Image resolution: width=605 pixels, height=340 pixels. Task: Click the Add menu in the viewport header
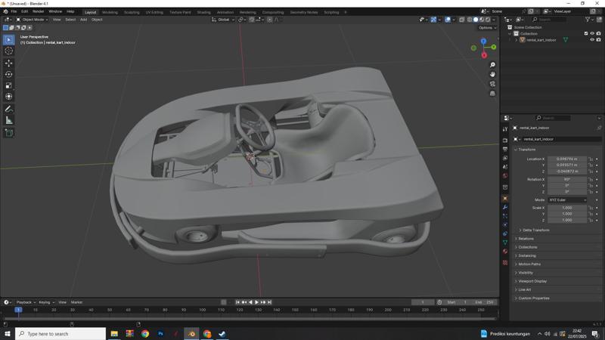pyautogui.click(x=83, y=20)
